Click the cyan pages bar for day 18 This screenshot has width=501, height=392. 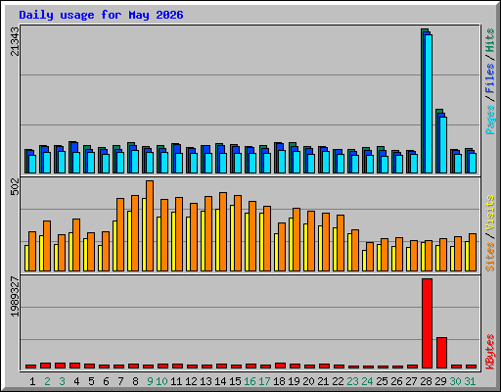[x=282, y=162]
